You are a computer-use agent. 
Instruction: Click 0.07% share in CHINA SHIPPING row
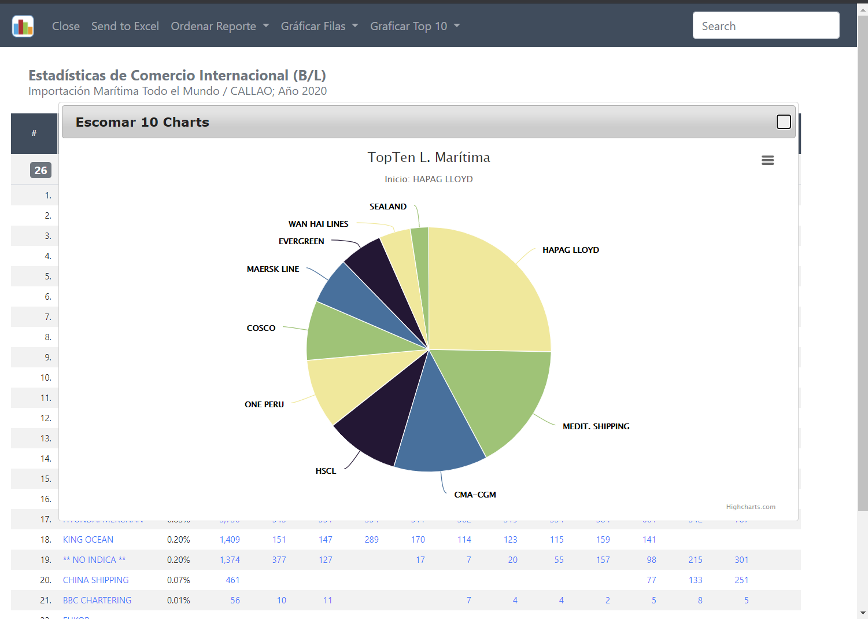[179, 580]
